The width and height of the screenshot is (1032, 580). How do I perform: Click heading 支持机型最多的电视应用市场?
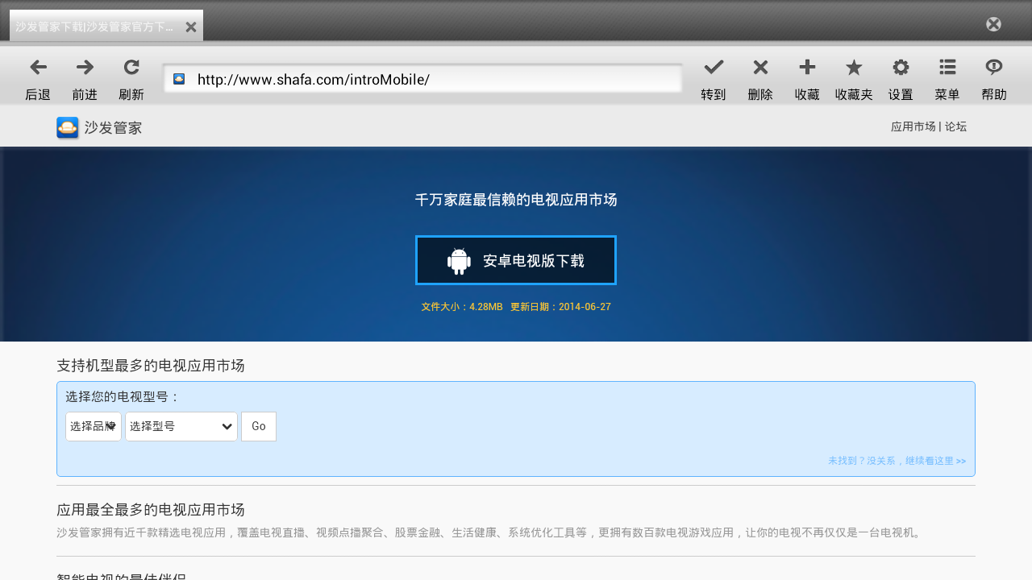(151, 366)
